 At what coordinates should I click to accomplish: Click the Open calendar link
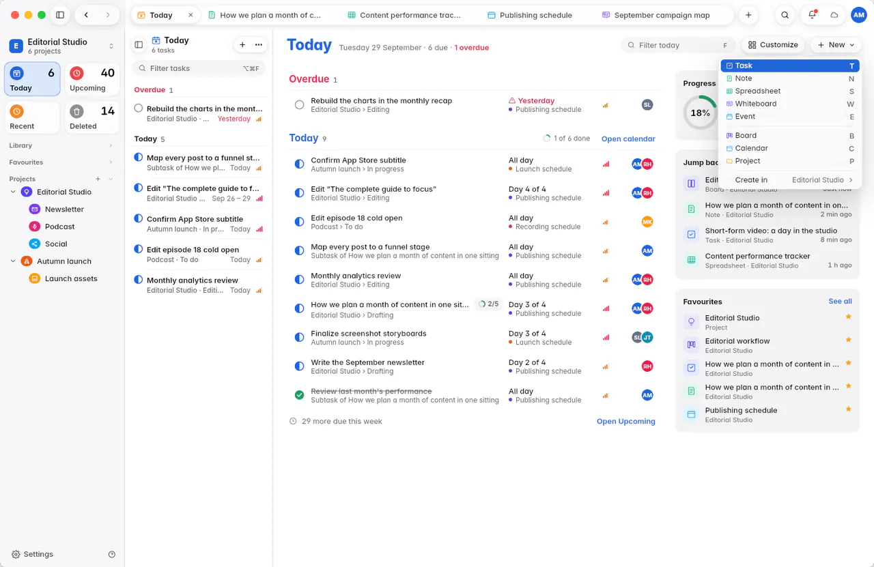pos(628,139)
